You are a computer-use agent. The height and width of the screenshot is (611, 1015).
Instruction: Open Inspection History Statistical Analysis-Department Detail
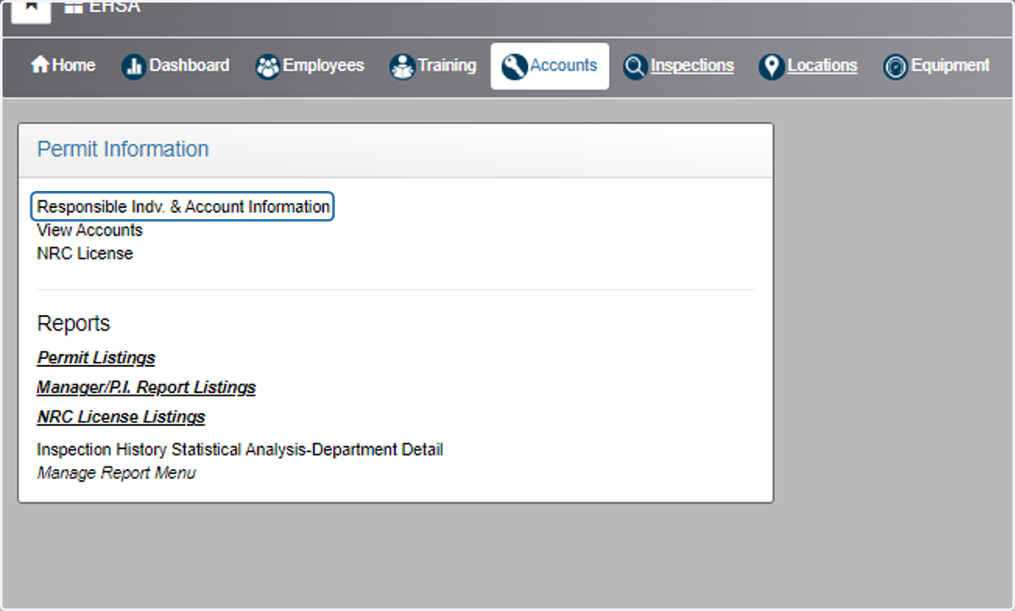click(x=240, y=450)
